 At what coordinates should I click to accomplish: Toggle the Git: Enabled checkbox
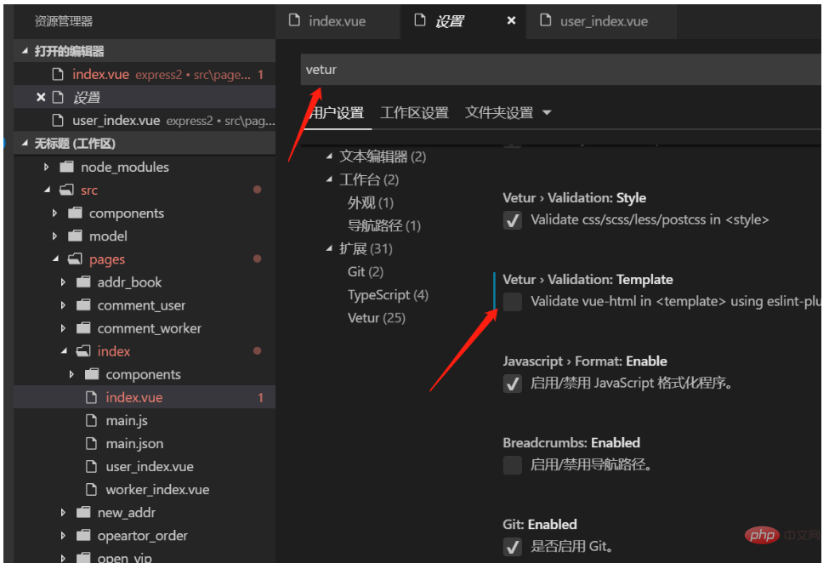(x=513, y=547)
